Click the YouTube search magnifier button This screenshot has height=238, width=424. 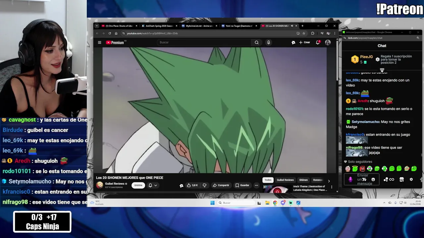[256, 42]
